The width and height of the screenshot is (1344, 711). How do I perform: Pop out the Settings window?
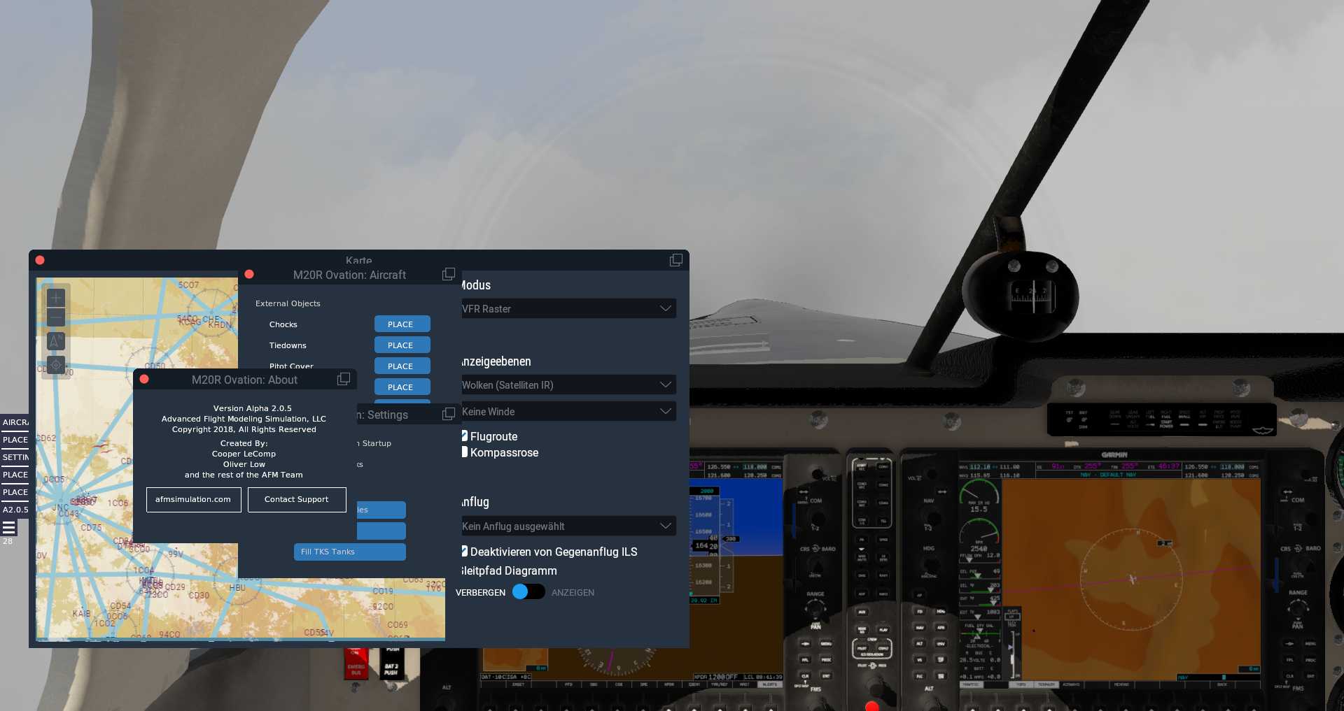449,414
